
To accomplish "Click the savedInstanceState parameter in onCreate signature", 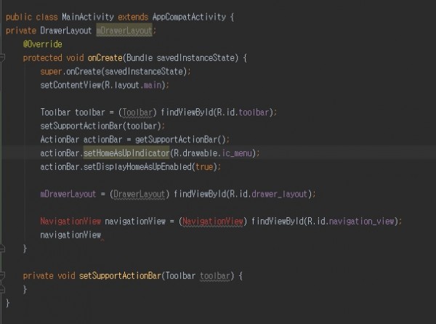I will tap(195, 58).
